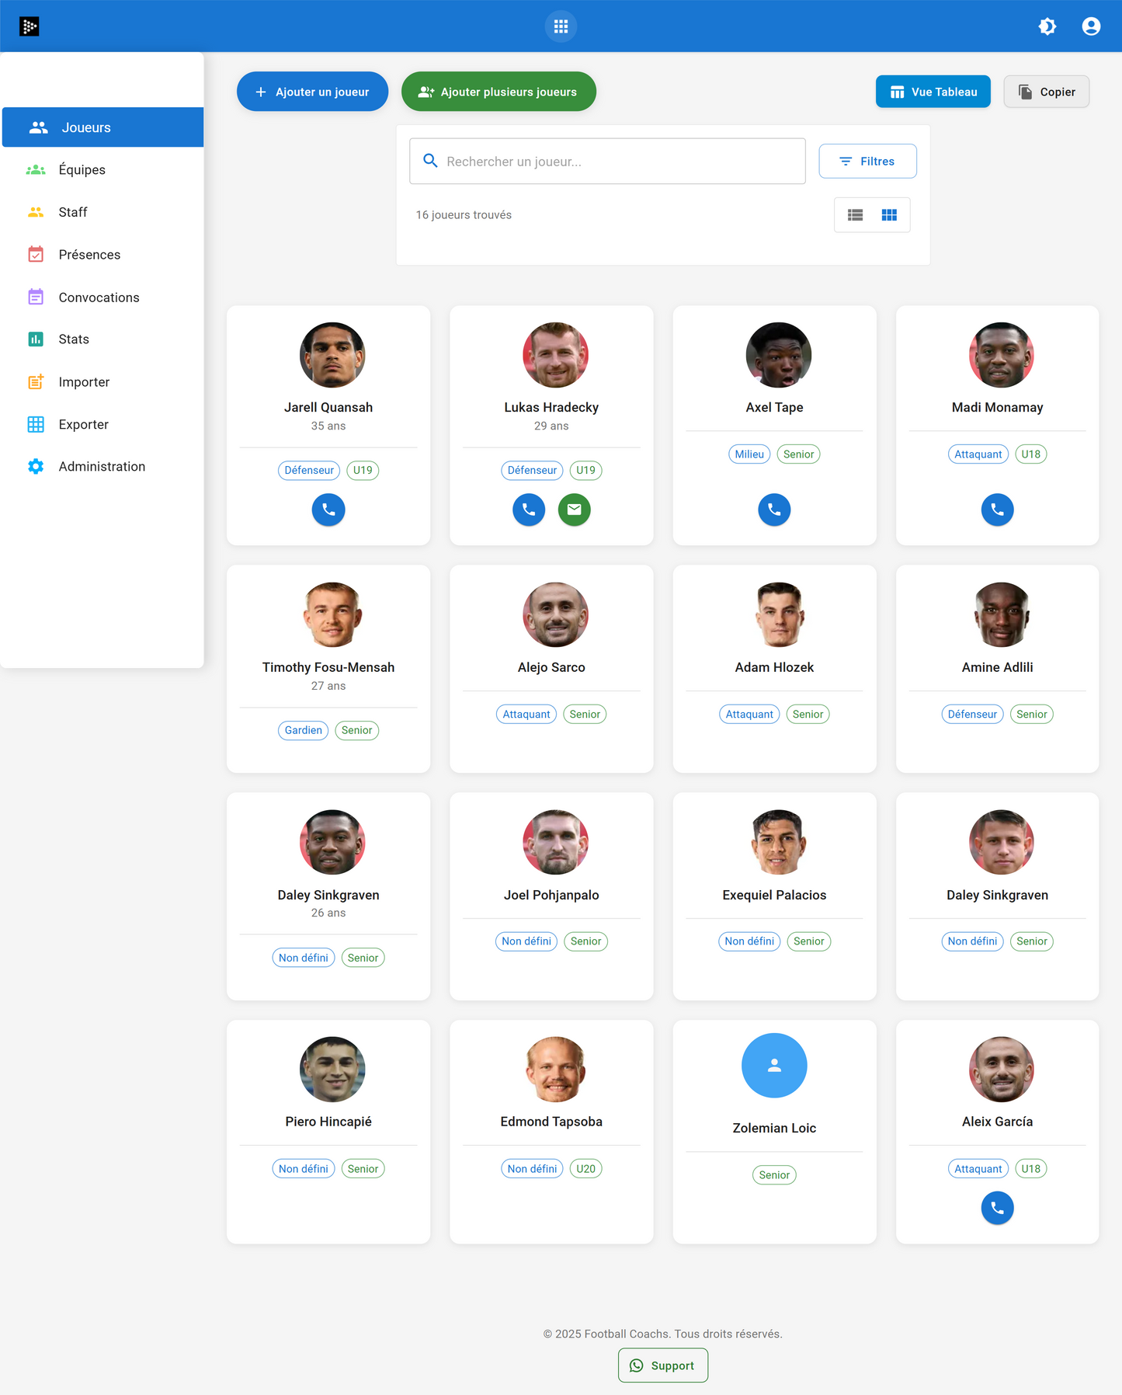Call Jarell Quansah via phone icon
The height and width of the screenshot is (1395, 1122).
tap(328, 510)
